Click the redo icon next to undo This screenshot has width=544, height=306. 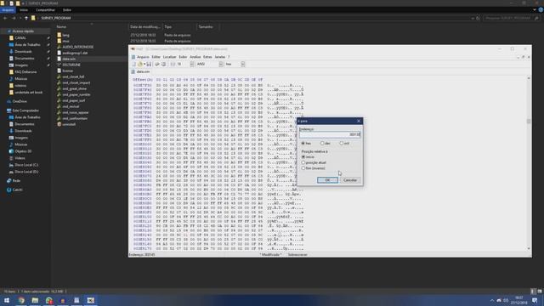pyautogui.click(x=163, y=65)
